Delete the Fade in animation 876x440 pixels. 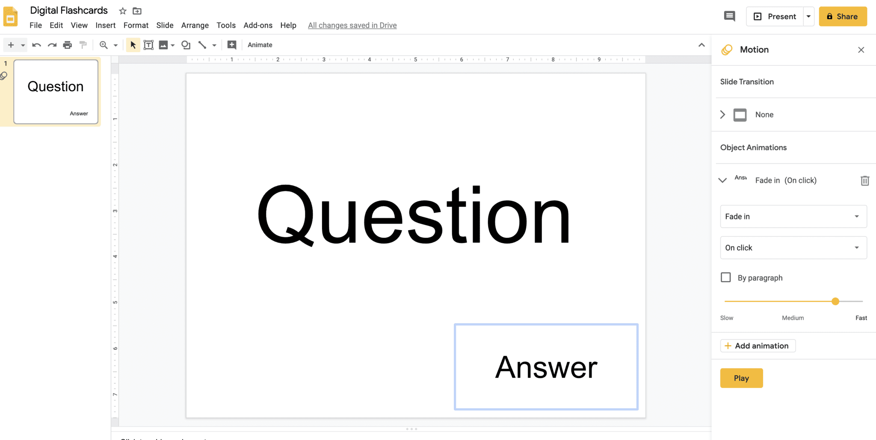click(x=864, y=180)
